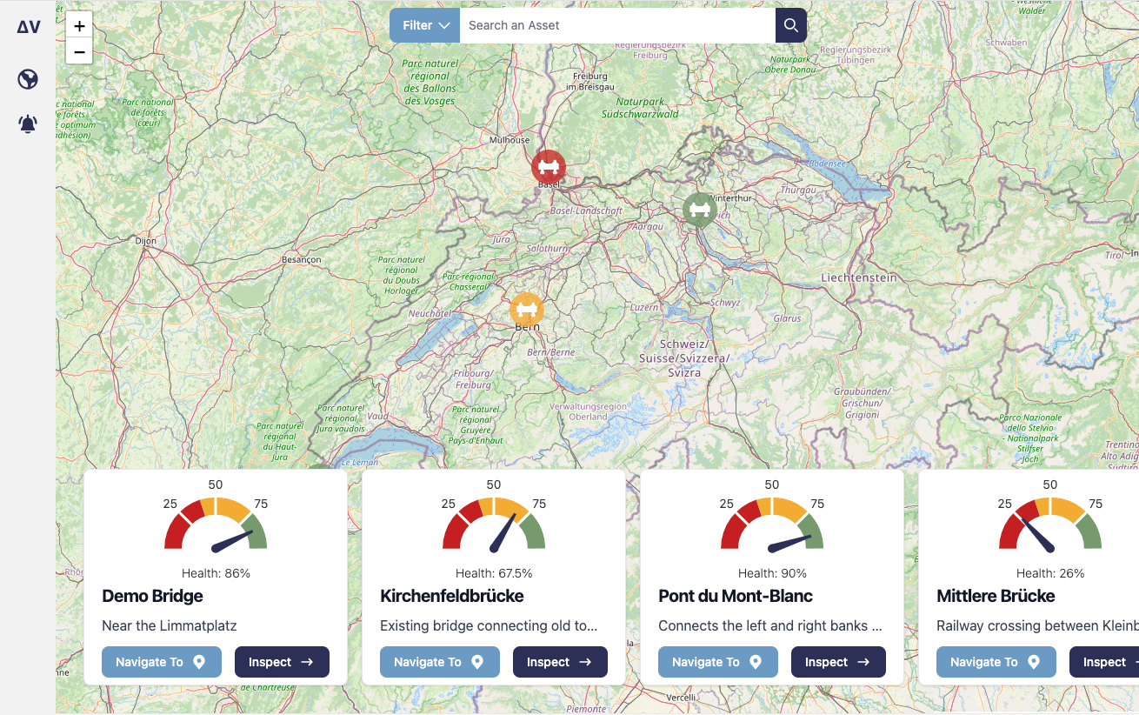Viewport: 1139px width, 715px height.
Task: Click the Mittlere Brücke card title
Action: tap(996, 596)
